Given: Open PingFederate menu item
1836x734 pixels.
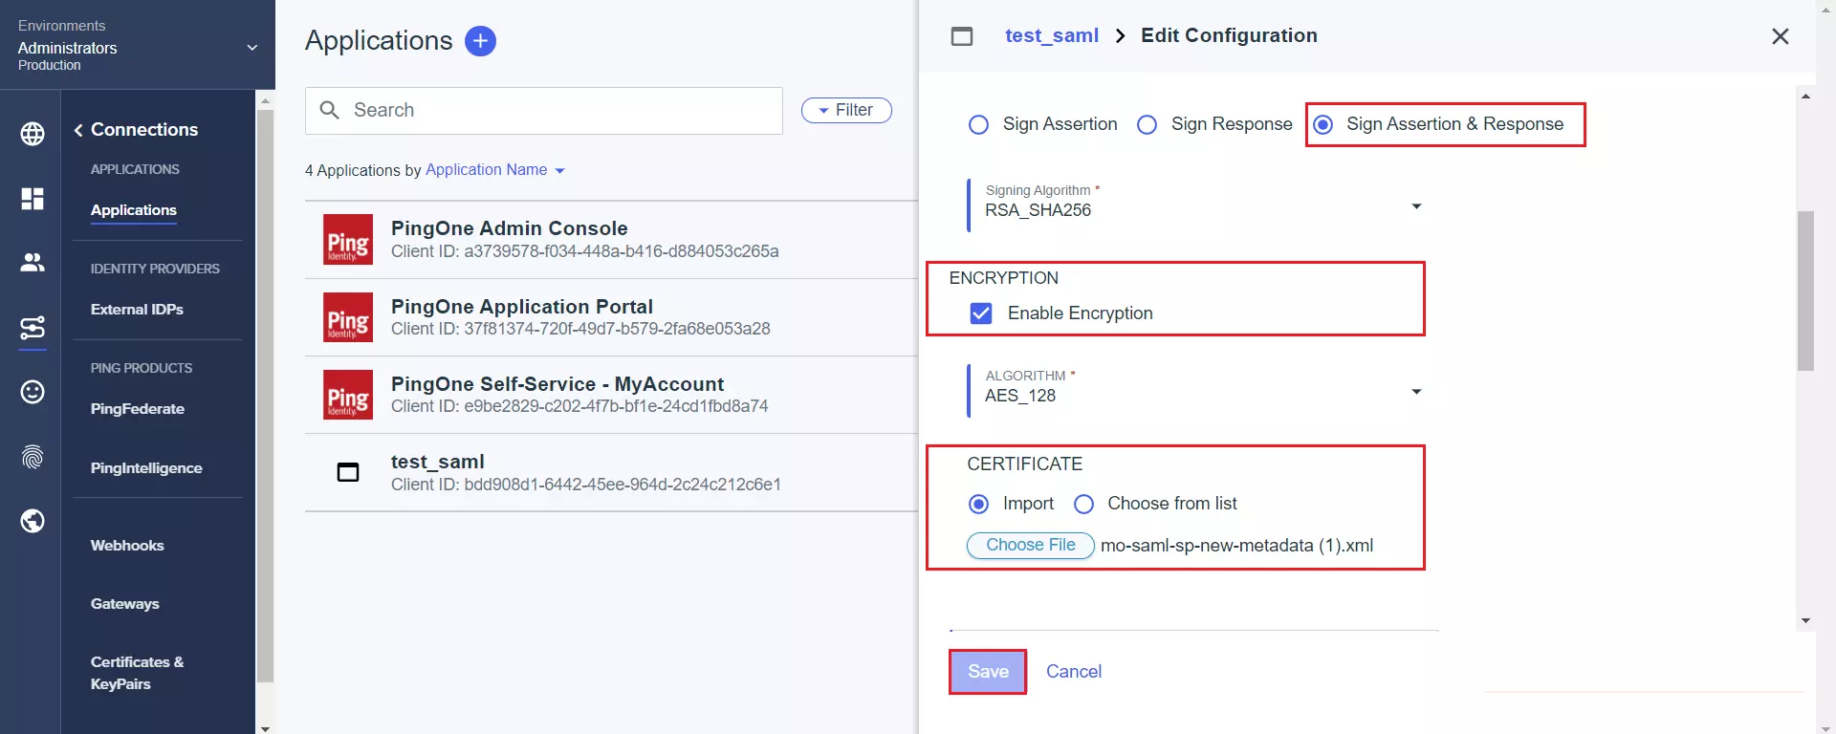Looking at the screenshot, I should (x=138, y=409).
